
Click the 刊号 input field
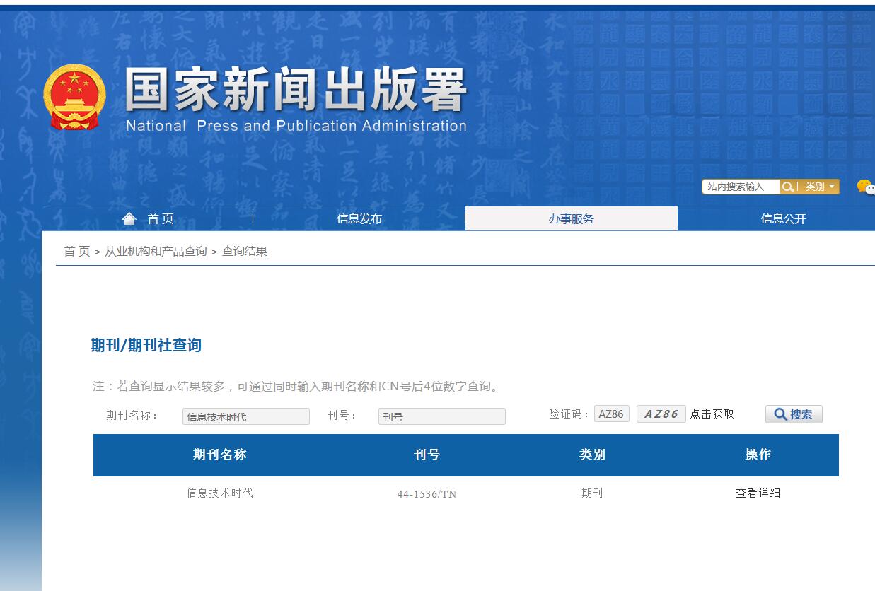[x=441, y=416]
